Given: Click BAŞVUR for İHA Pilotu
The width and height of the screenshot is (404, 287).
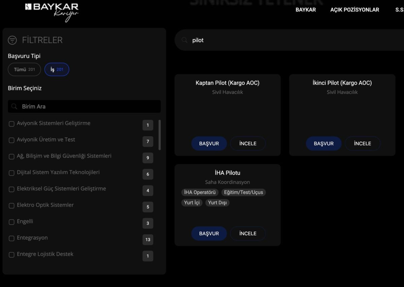Looking at the screenshot, I should (209, 234).
